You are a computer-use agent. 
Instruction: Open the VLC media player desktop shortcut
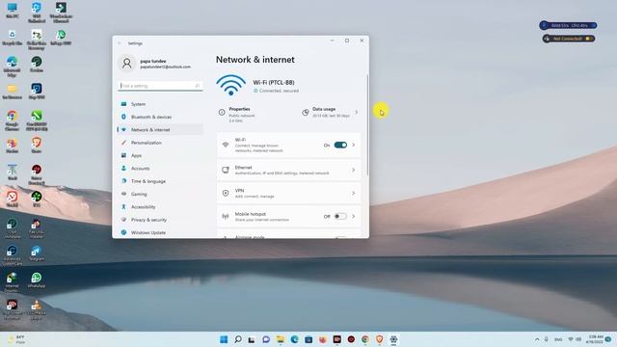37,309
